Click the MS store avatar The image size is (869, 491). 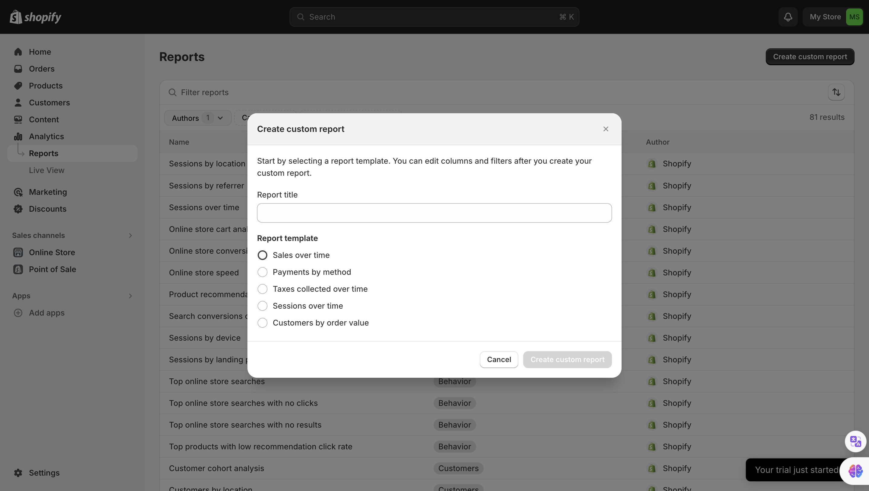[854, 17]
